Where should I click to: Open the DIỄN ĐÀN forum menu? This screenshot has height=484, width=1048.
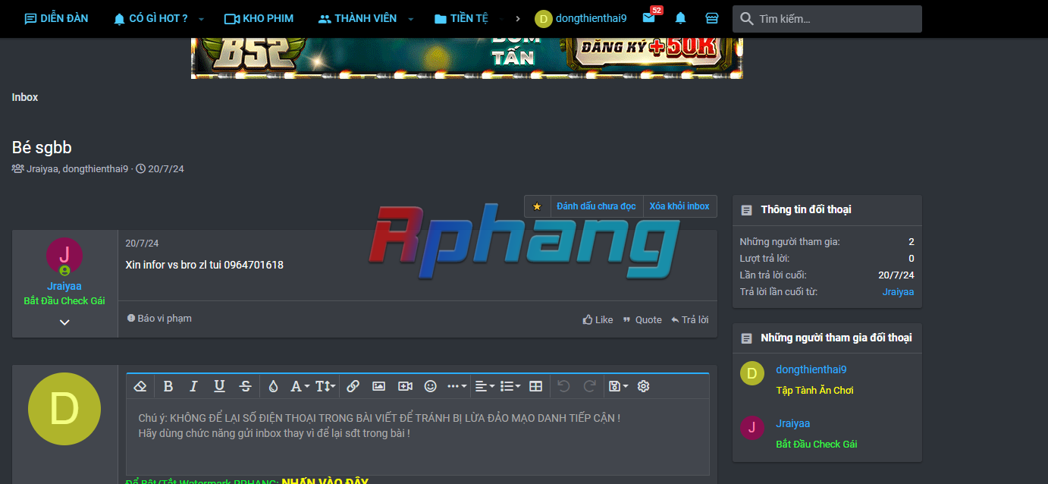[56, 18]
